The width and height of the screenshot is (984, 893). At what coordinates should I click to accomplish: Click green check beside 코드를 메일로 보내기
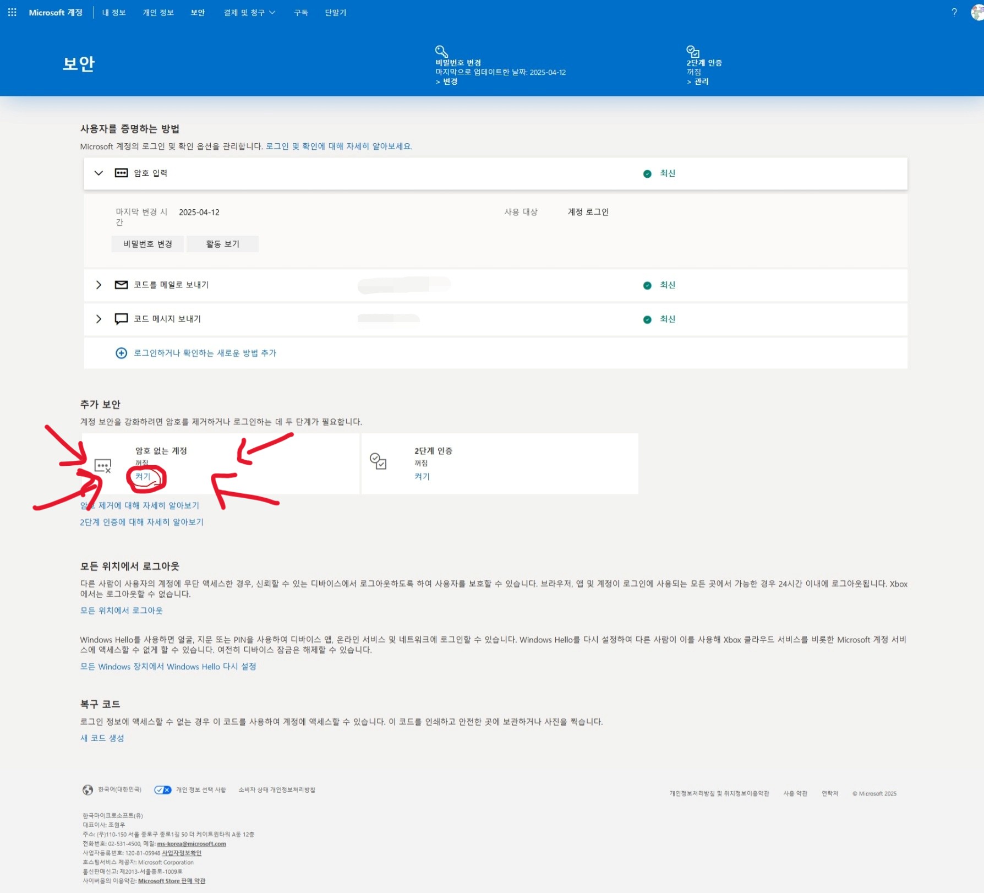tap(647, 285)
